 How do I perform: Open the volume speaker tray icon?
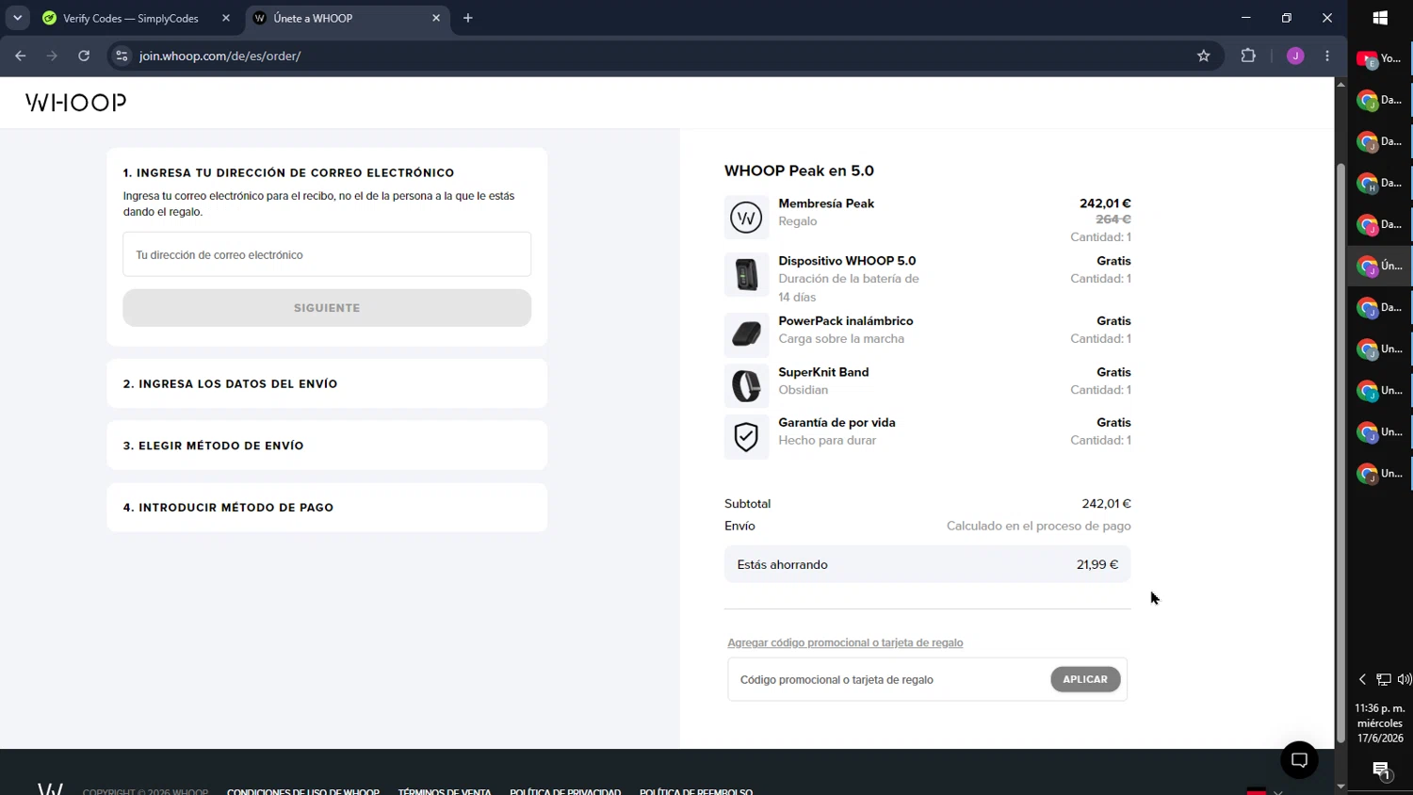tap(1404, 679)
